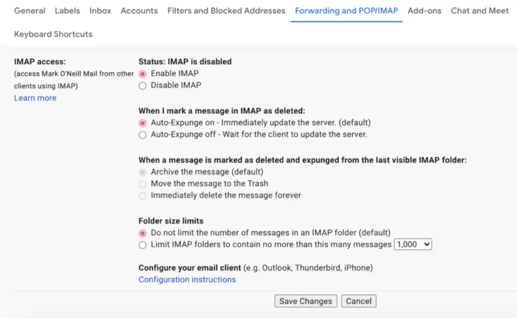Click the Save Changes button
517x318 pixels.
click(306, 301)
